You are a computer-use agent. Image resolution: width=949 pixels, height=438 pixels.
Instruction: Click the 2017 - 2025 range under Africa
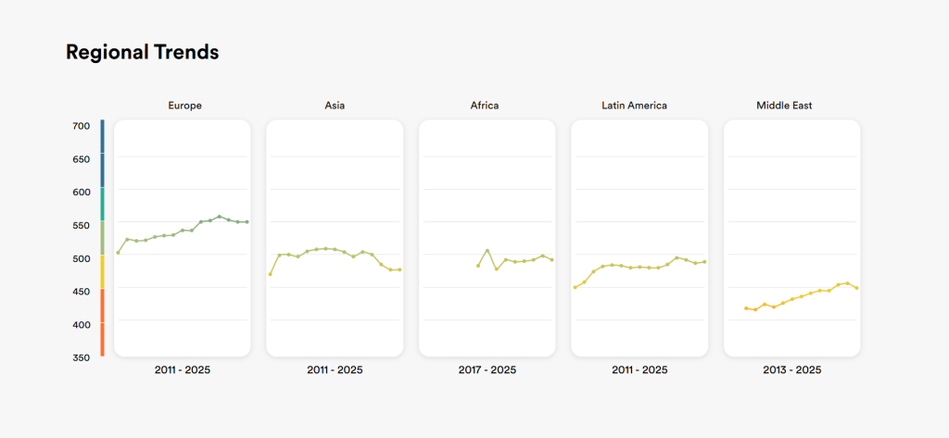tap(487, 369)
